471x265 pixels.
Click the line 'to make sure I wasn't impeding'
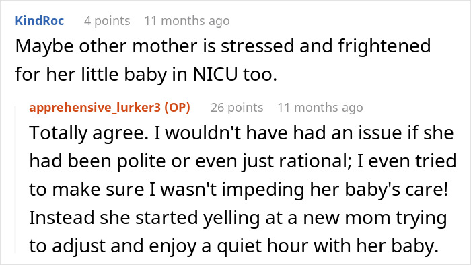tap(239, 190)
